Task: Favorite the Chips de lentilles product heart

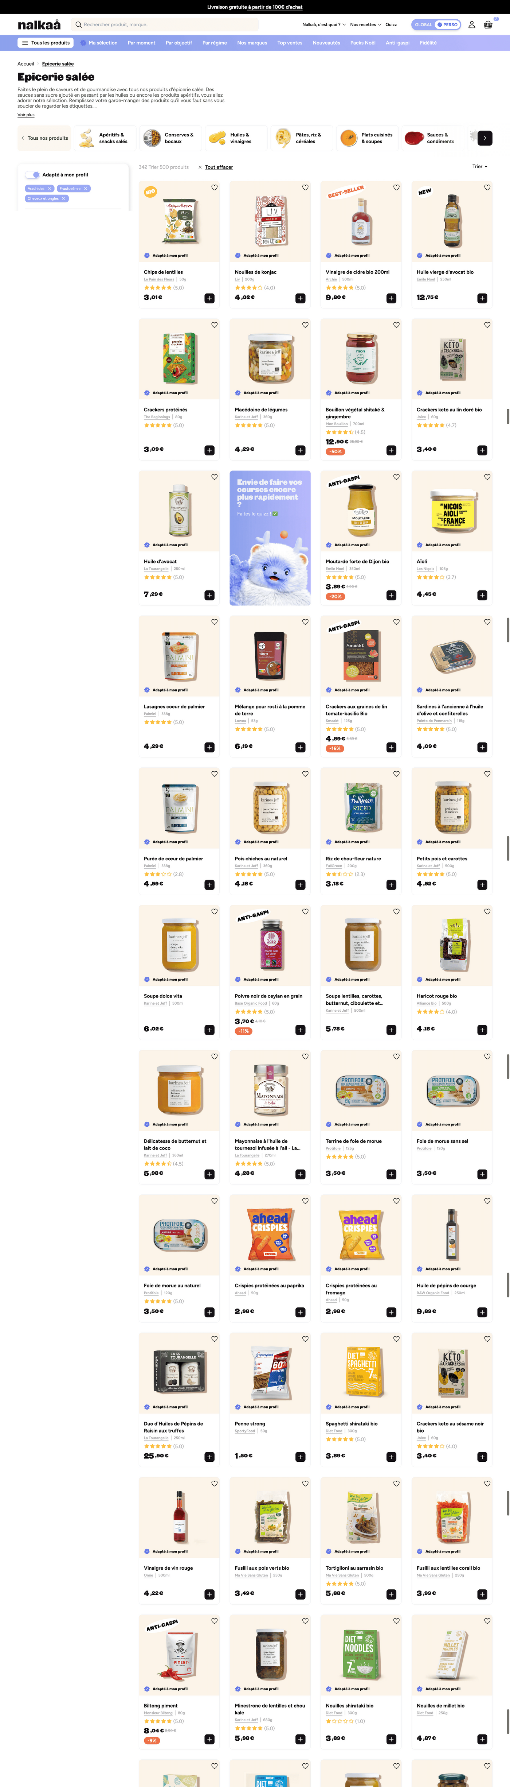Action: pos(214,187)
